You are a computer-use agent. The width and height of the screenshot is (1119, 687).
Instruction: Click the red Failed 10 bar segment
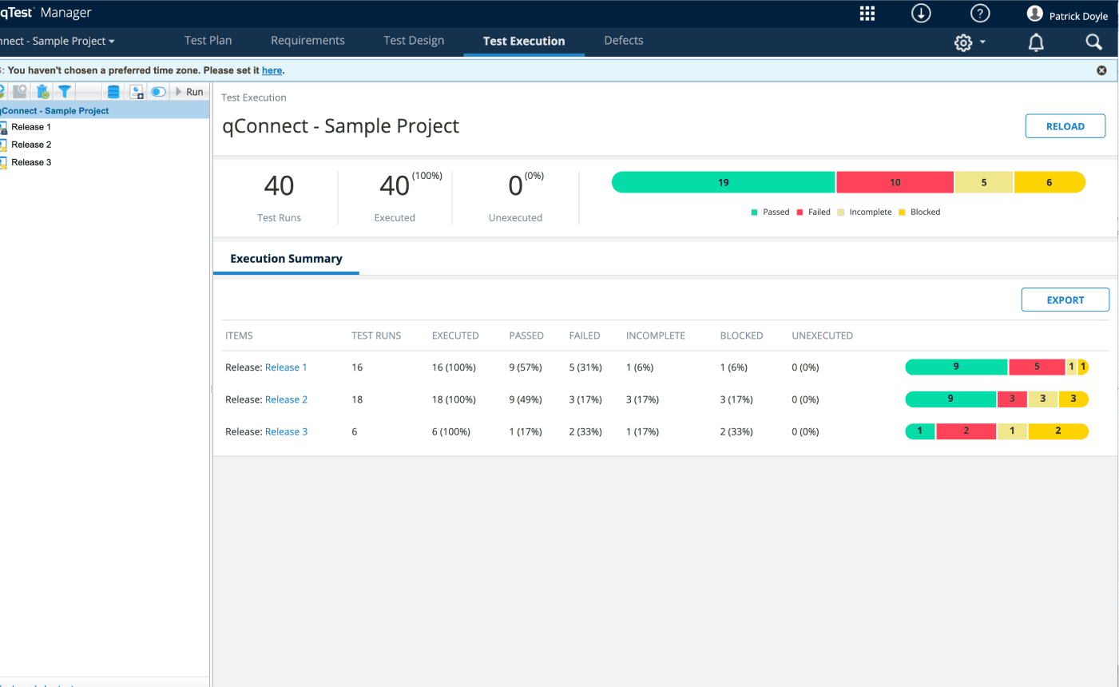(895, 182)
